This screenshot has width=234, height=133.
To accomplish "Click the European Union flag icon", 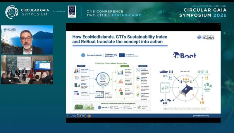I will (x=122, y=55).
